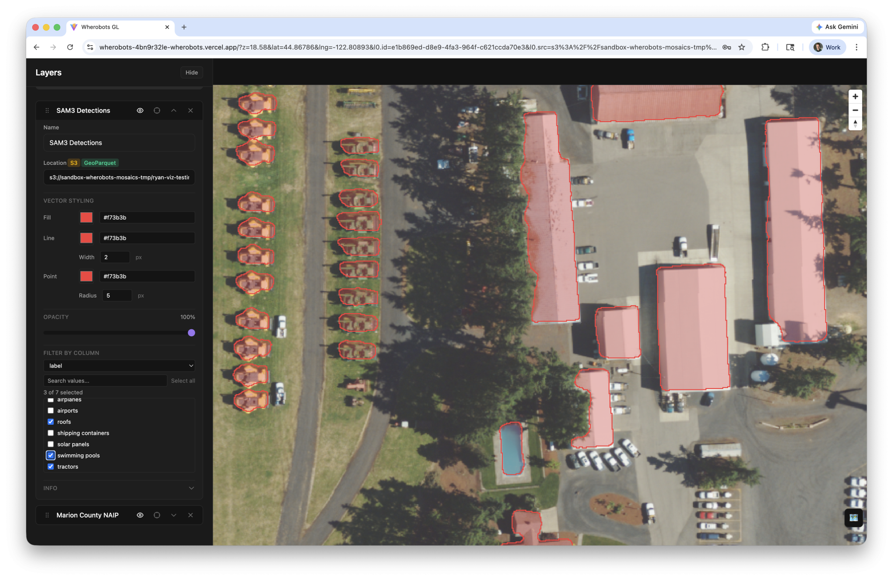Enable the shipping containers checkbox
The height and width of the screenshot is (580, 893).
click(51, 433)
